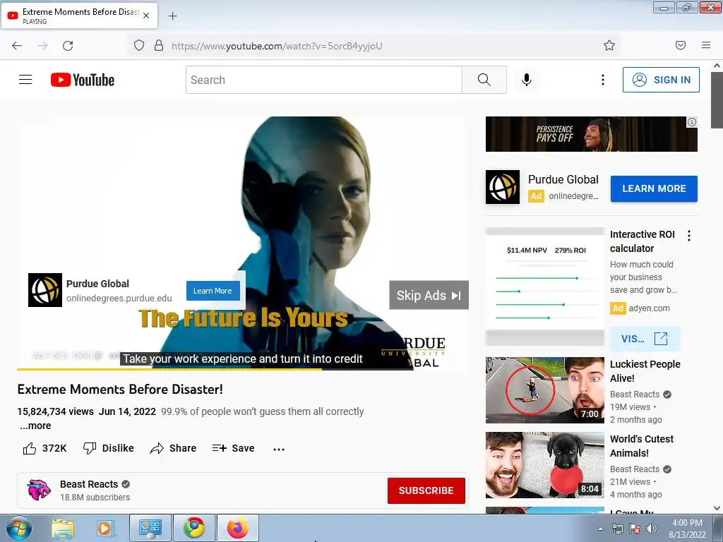Viewport: 723px width, 542px height.
Task: Open YouTube settings three-dot menu
Action: (x=603, y=80)
